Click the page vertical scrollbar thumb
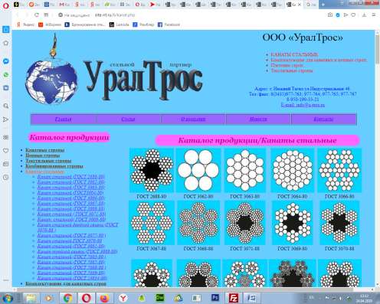Viewport: 380px width, 304px height. (x=378, y=50)
